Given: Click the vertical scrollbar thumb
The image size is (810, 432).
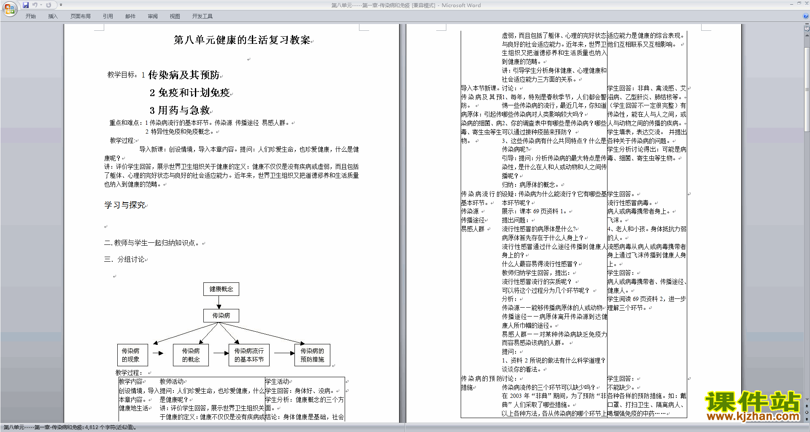Looking at the screenshot, I should pos(807,89).
